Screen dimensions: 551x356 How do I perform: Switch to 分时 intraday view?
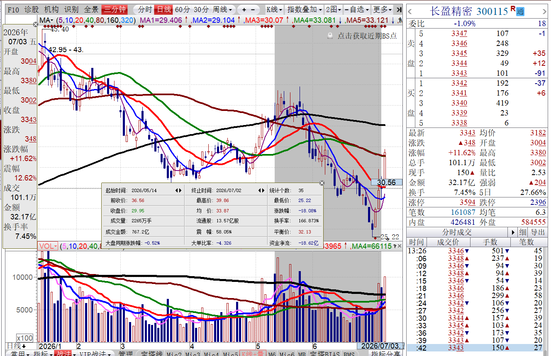[x=144, y=10]
